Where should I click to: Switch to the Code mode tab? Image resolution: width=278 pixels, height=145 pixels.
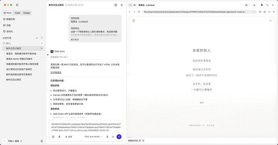coord(17,13)
